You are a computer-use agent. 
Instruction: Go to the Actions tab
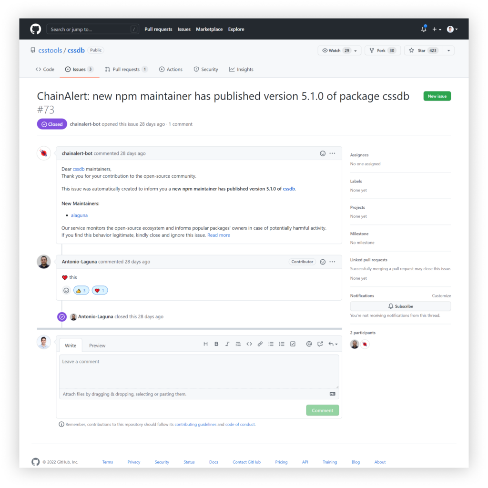pyautogui.click(x=171, y=70)
